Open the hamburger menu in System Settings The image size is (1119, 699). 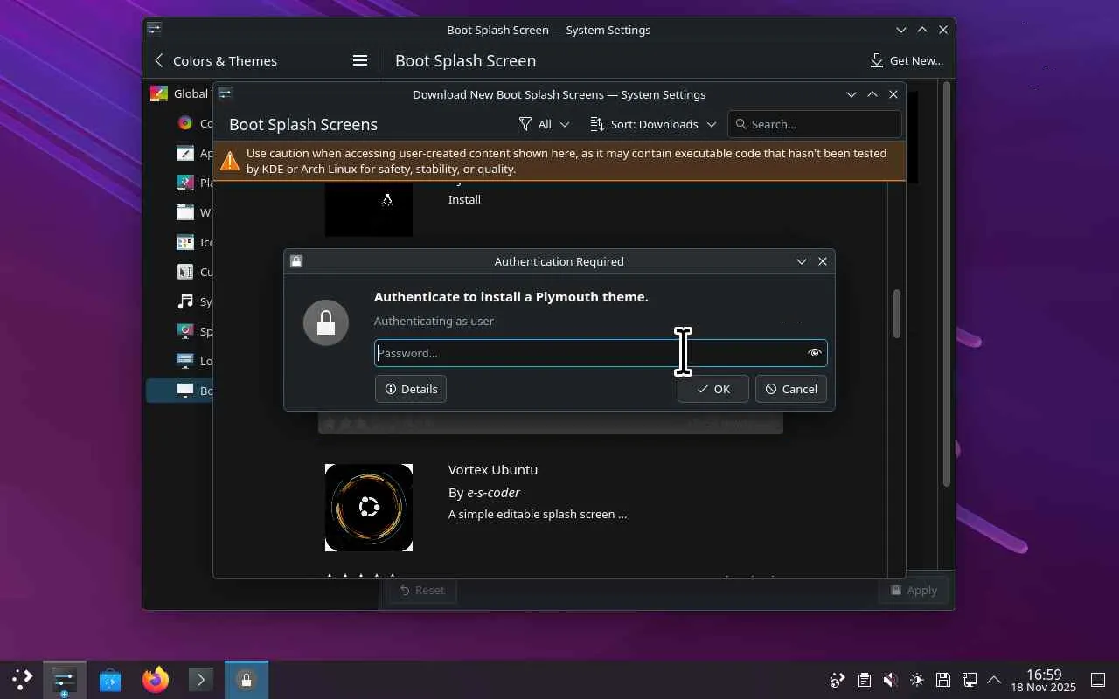[359, 60]
